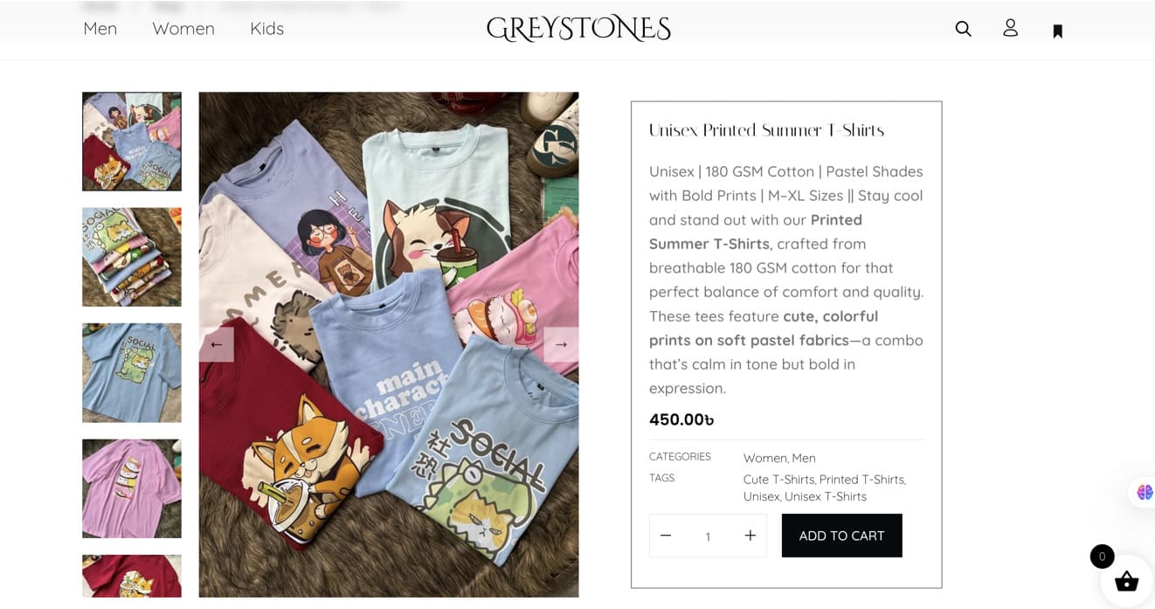The width and height of the screenshot is (1155, 609).
Task: Select the folded shirts stack thumbnail
Action: click(x=132, y=257)
